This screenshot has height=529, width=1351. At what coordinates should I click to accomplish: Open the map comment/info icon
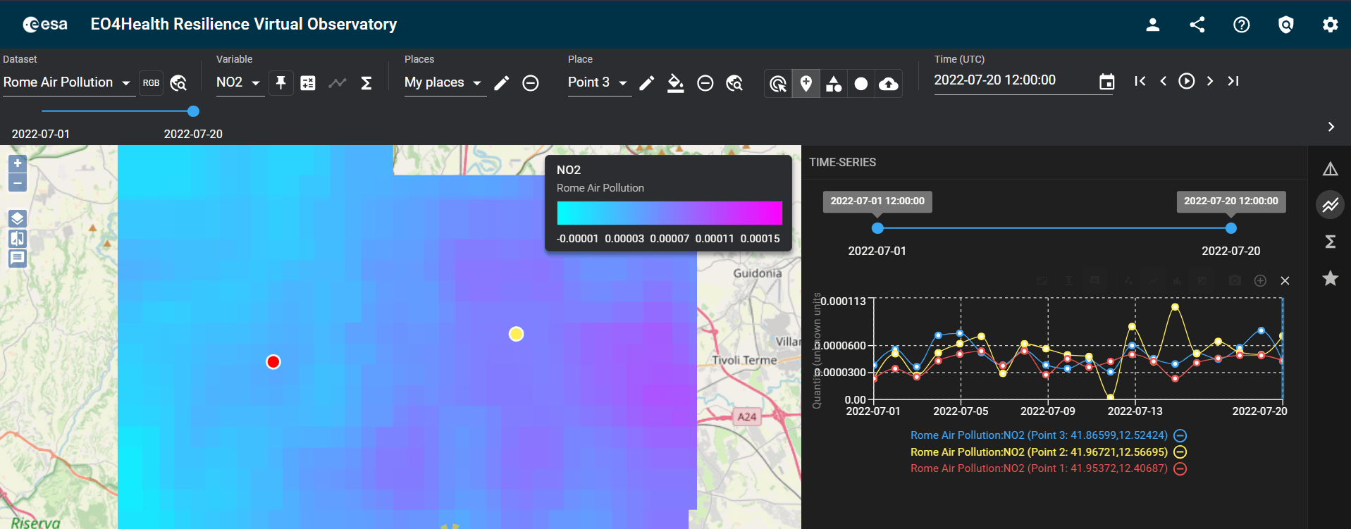pyautogui.click(x=18, y=258)
